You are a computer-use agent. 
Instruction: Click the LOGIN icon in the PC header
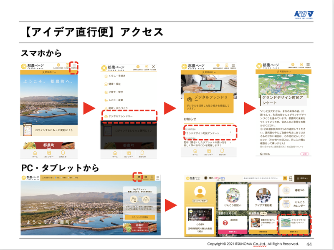(152, 177)
